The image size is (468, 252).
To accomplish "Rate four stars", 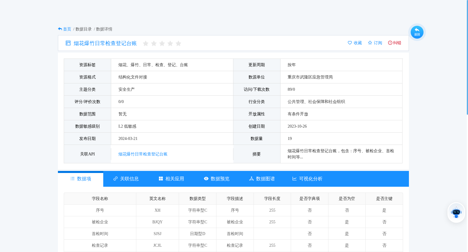I will point(170,43).
